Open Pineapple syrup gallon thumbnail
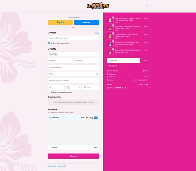Viewport: 196px width, 171px height. pos(110,36)
